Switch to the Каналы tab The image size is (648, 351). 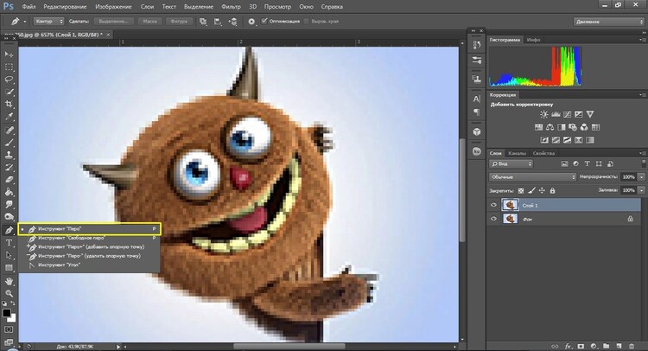[517, 153]
